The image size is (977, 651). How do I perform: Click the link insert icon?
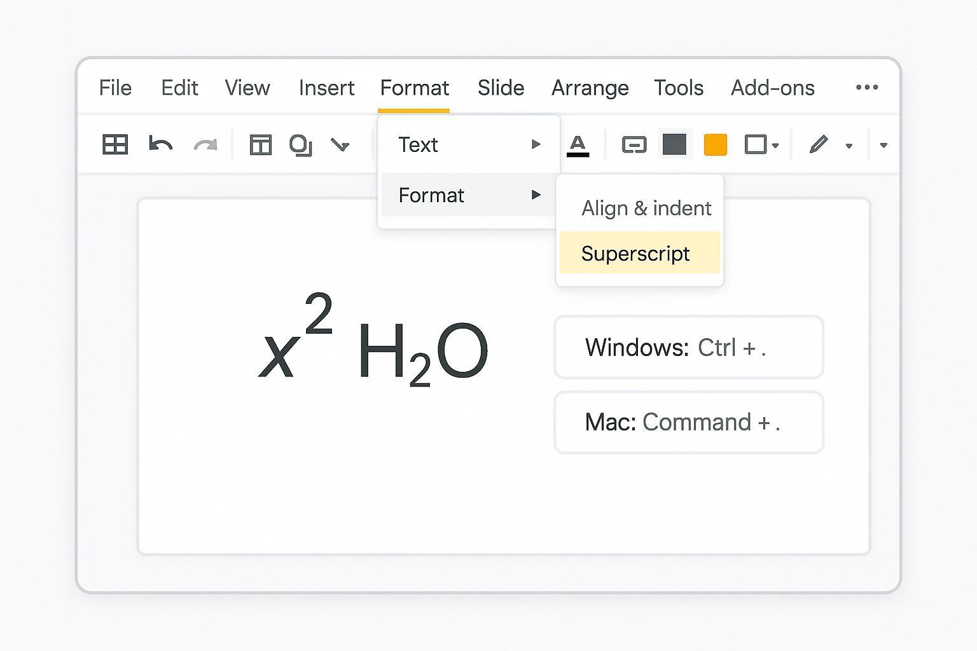(634, 145)
